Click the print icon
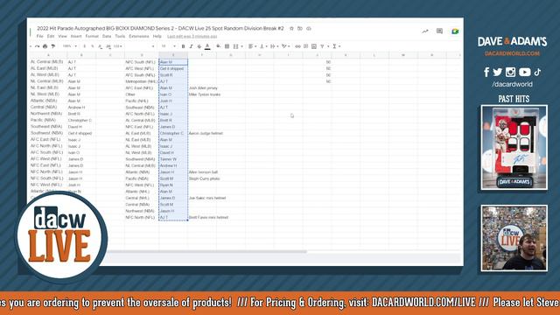This screenshot has height=315, width=560. 45,46
